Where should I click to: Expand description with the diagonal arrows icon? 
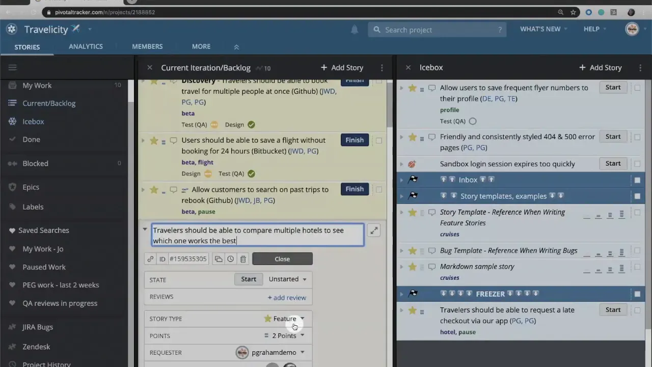tap(373, 230)
